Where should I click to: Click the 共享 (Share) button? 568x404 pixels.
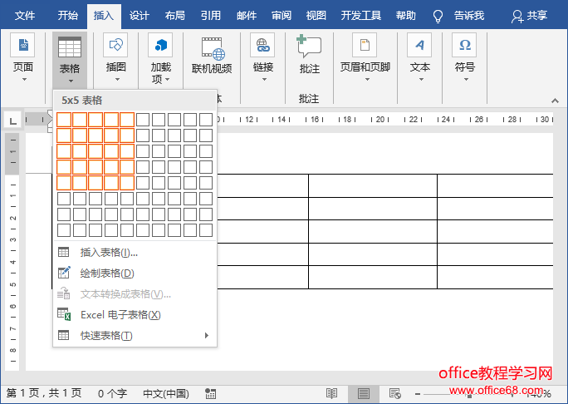529,16
